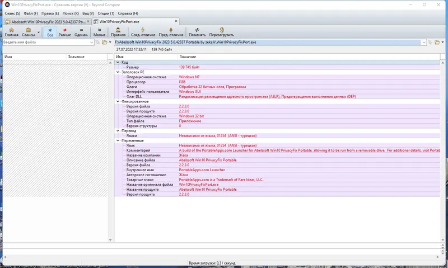Select the Версия структуры row
Image resolution: width=448 pixels, height=268 pixels.
click(277, 126)
